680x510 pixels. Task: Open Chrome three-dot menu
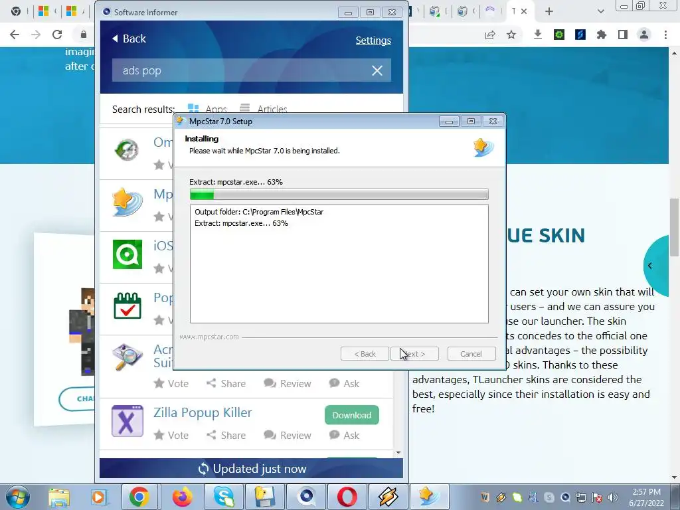coord(665,35)
